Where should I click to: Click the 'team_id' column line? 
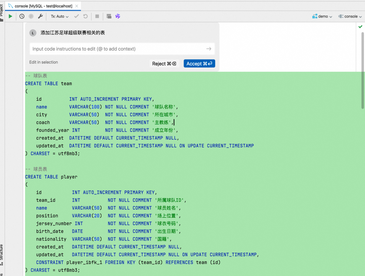(111, 200)
